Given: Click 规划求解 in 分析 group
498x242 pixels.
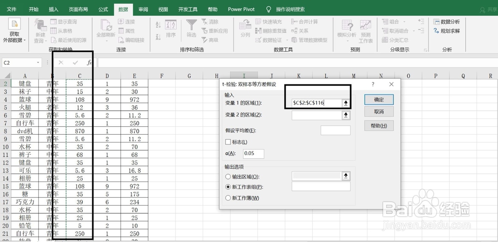Looking at the screenshot, I should click(x=447, y=31).
